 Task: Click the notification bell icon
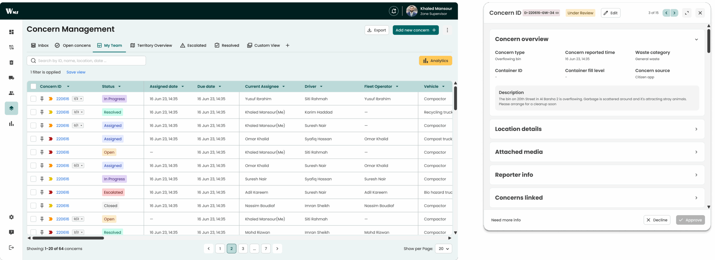click(x=394, y=11)
